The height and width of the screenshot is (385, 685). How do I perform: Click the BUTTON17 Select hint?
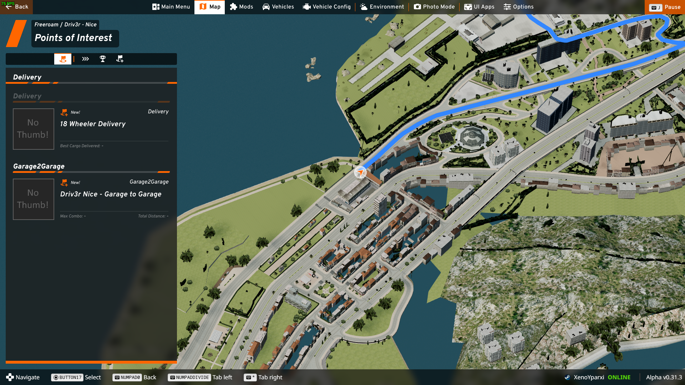[x=76, y=377]
